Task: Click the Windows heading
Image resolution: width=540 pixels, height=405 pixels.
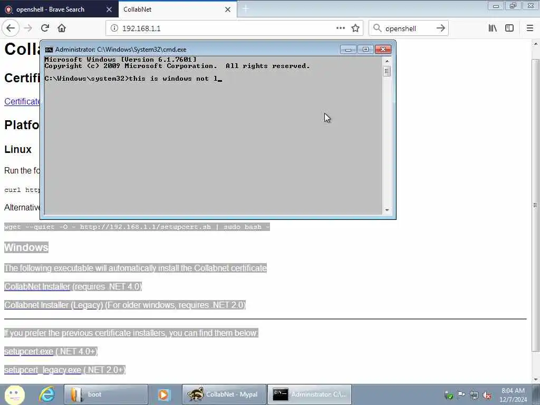Action: pyautogui.click(x=26, y=247)
